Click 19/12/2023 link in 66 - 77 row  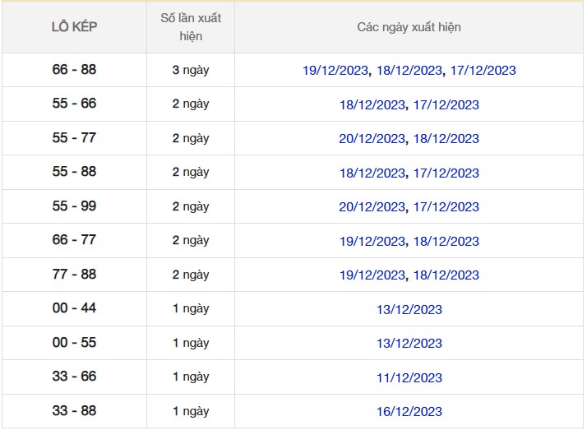[x=372, y=242]
